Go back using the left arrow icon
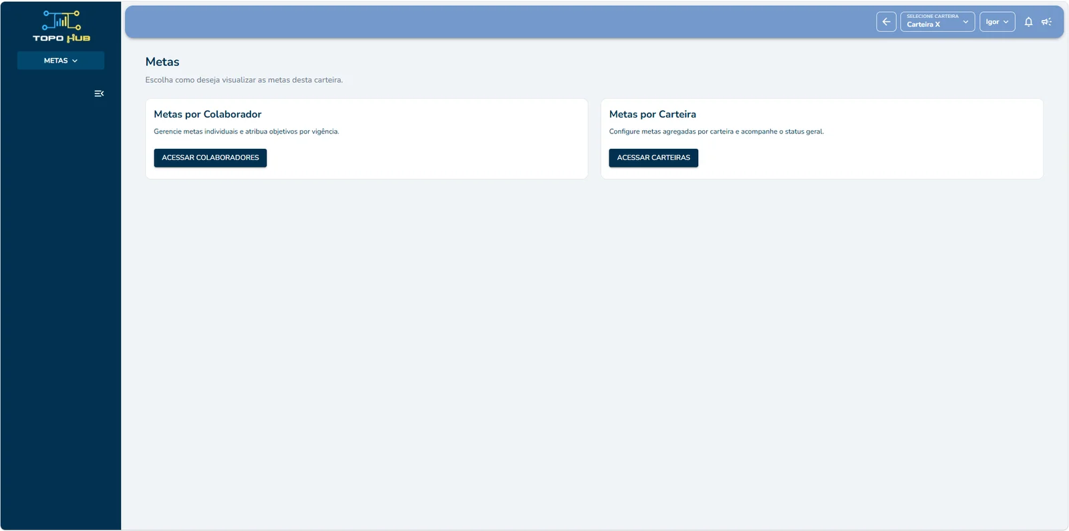The height and width of the screenshot is (531, 1069). point(886,22)
